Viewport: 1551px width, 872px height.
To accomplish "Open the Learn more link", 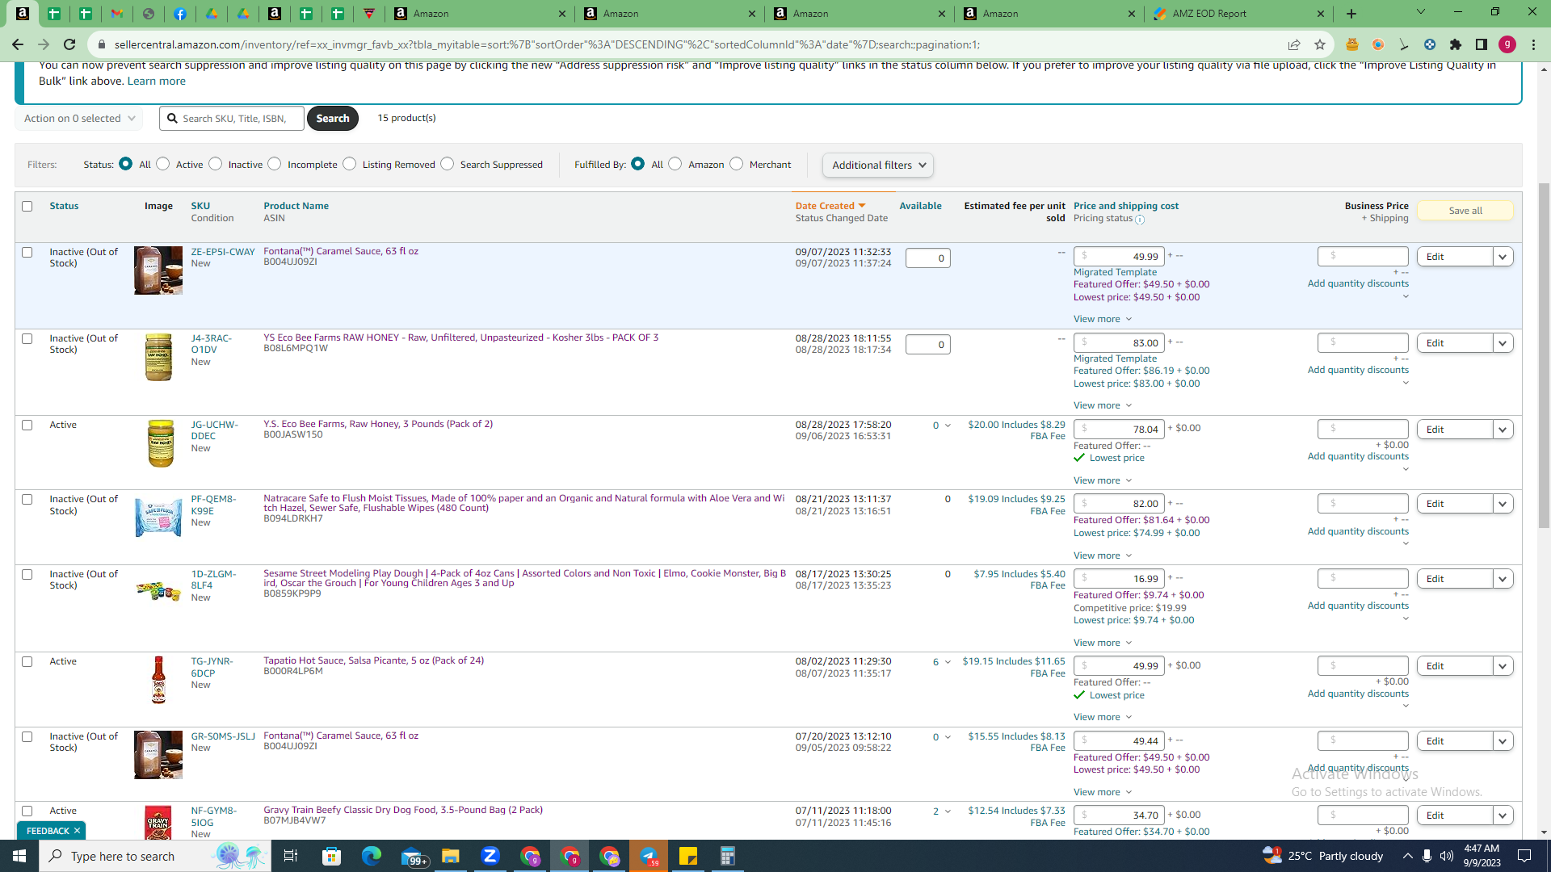I will coord(157,81).
